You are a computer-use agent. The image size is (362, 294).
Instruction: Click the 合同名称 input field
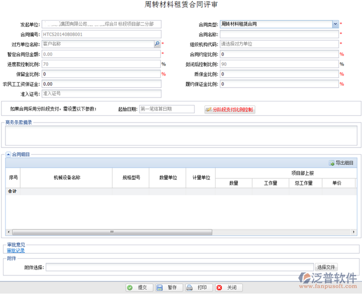[x=278, y=34]
